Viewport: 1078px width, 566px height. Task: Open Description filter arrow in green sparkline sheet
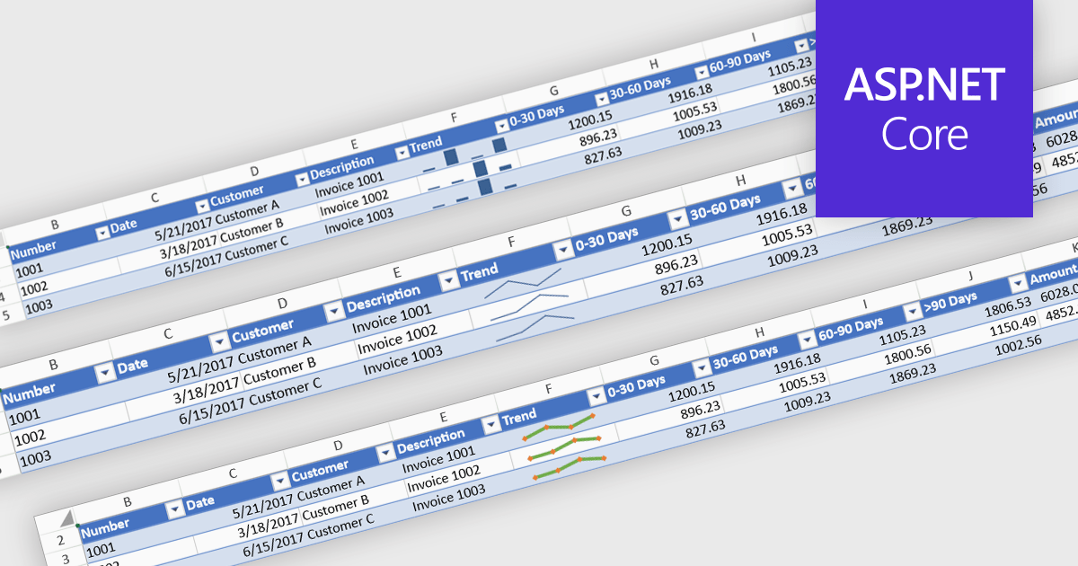tap(490, 424)
